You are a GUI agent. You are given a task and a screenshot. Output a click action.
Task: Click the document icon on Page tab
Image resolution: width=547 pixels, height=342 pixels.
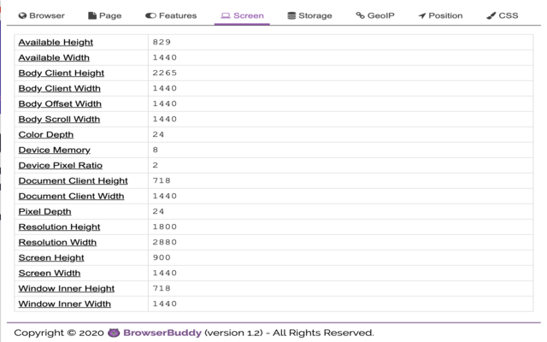(x=92, y=15)
